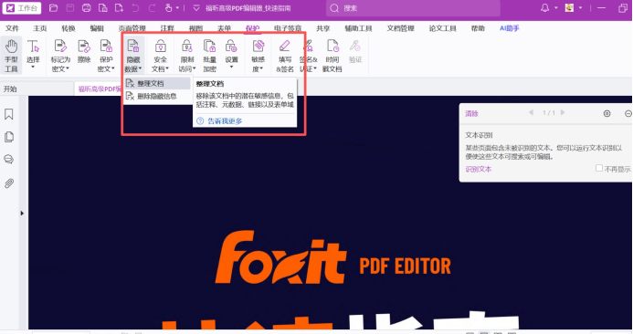Launch the 批量加密 batch encrypt tool
This screenshot has height=334, width=633.
coord(209,56)
